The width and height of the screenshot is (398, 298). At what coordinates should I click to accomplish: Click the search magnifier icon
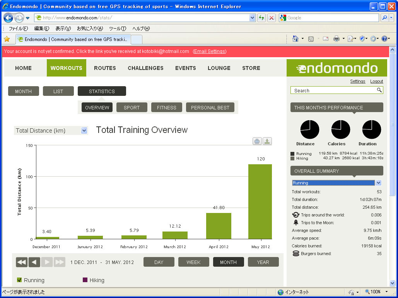pyautogui.click(x=379, y=90)
